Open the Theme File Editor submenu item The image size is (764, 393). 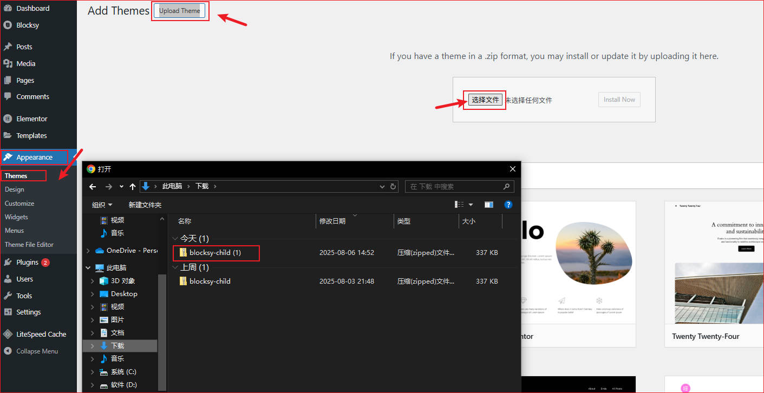pyautogui.click(x=29, y=245)
